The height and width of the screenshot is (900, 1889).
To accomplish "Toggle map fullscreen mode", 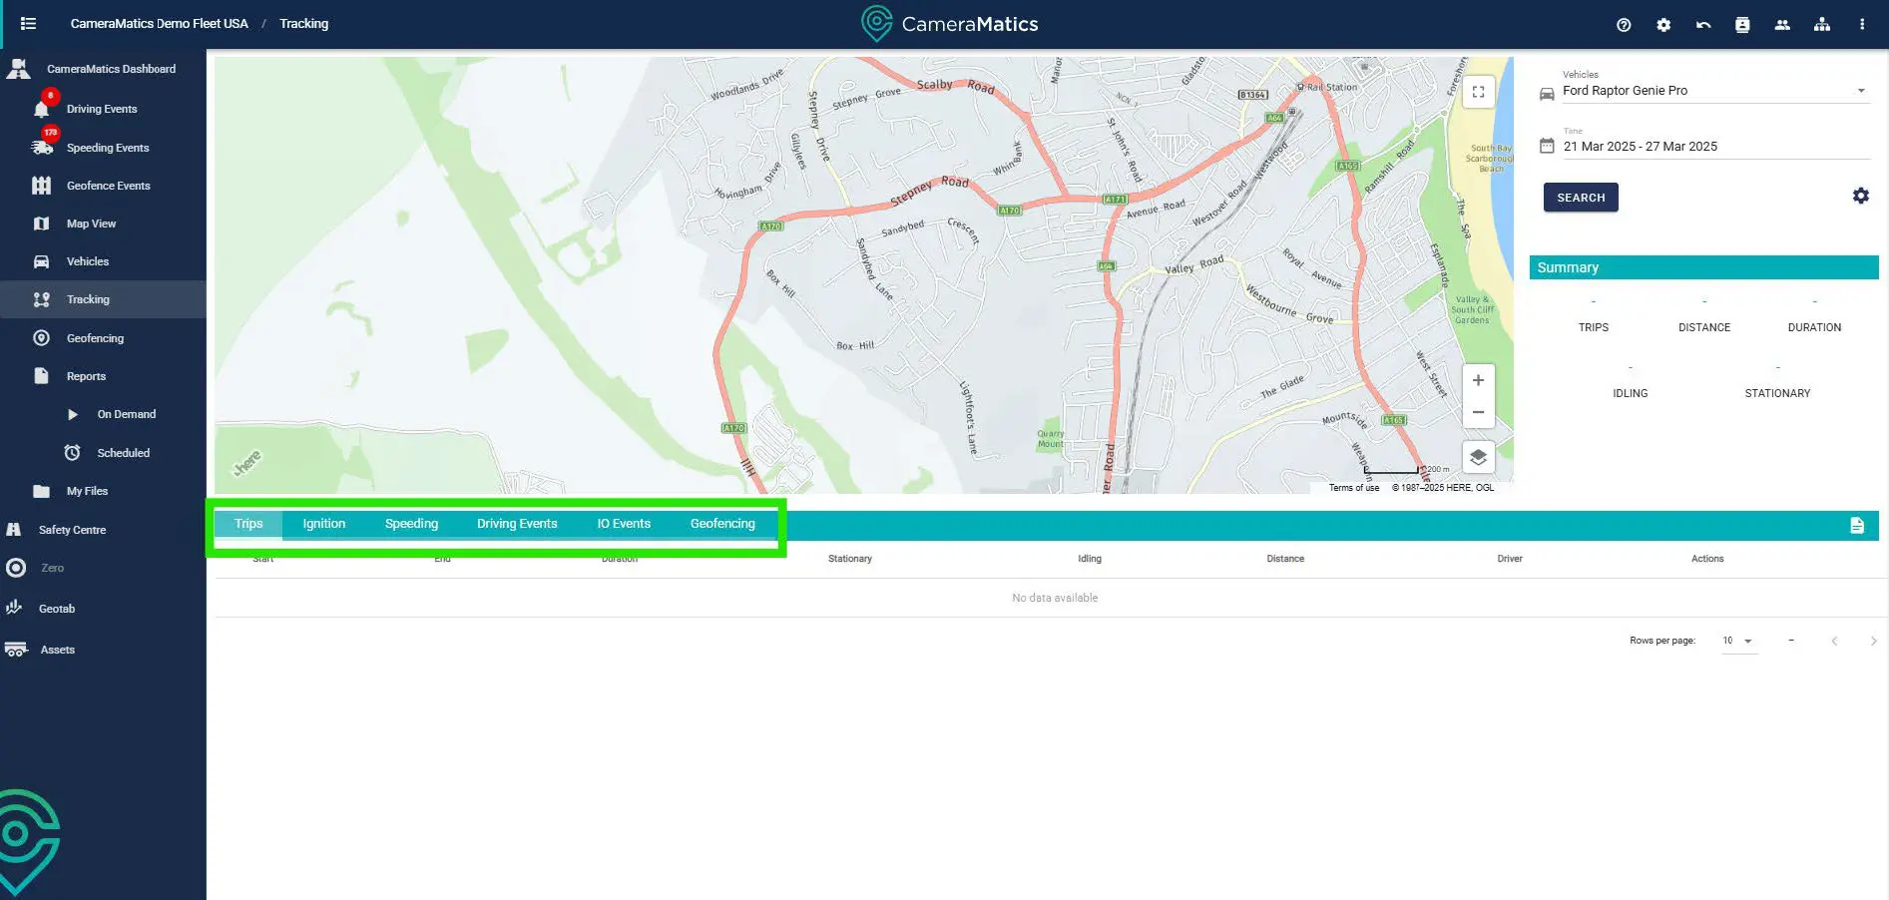I will 1478,92.
